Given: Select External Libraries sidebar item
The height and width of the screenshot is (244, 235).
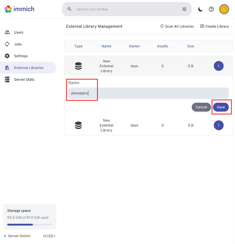Looking at the screenshot, I should pyautogui.click(x=28, y=68).
